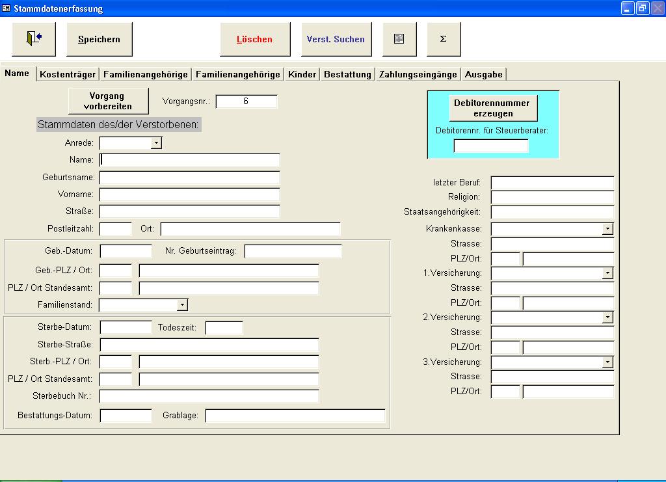The width and height of the screenshot is (666, 482).
Task: Expand the Anrede dropdown
Action: coord(156,142)
